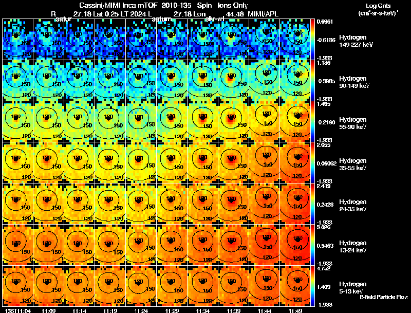Image resolution: width=411 pixels, height=313 pixels.
Task: Click the '0.6961' color scale maximum value
Action: (325, 22)
